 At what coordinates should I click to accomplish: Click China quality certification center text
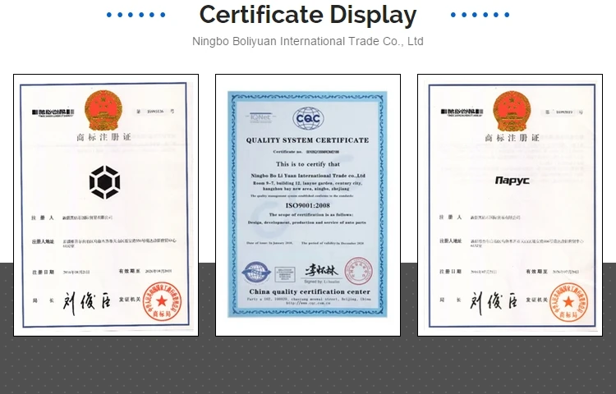pyautogui.click(x=310, y=291)
